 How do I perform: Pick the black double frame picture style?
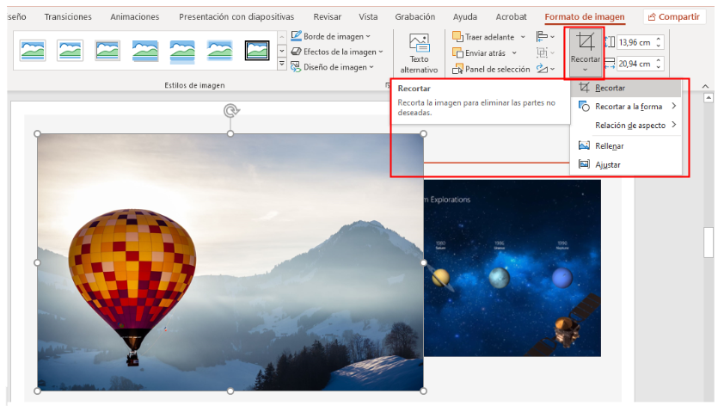tap(257, 51)
